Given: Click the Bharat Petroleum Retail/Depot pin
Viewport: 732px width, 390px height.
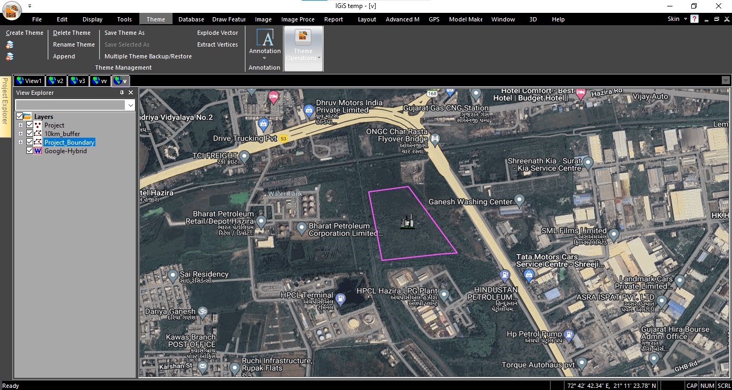Looking at the screenshot, I should [262, 221].
